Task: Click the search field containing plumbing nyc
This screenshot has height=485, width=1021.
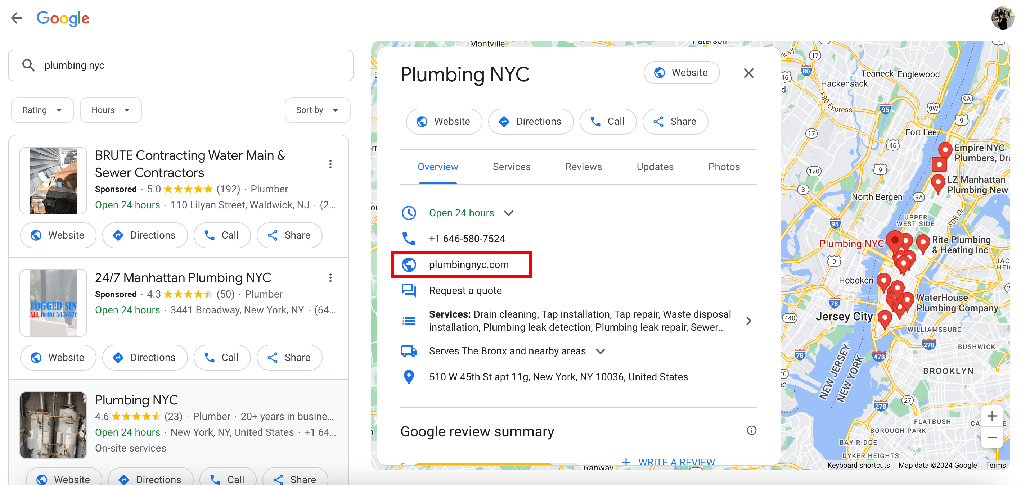Action: 181,65
